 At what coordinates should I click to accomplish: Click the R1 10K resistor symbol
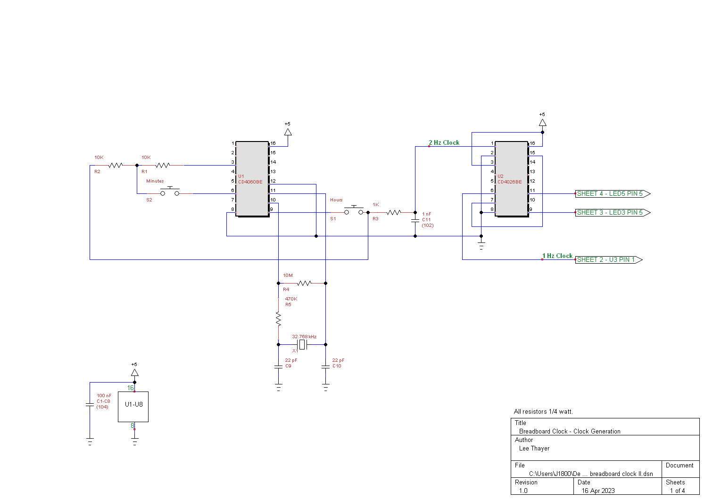click(x=163, y=165)
